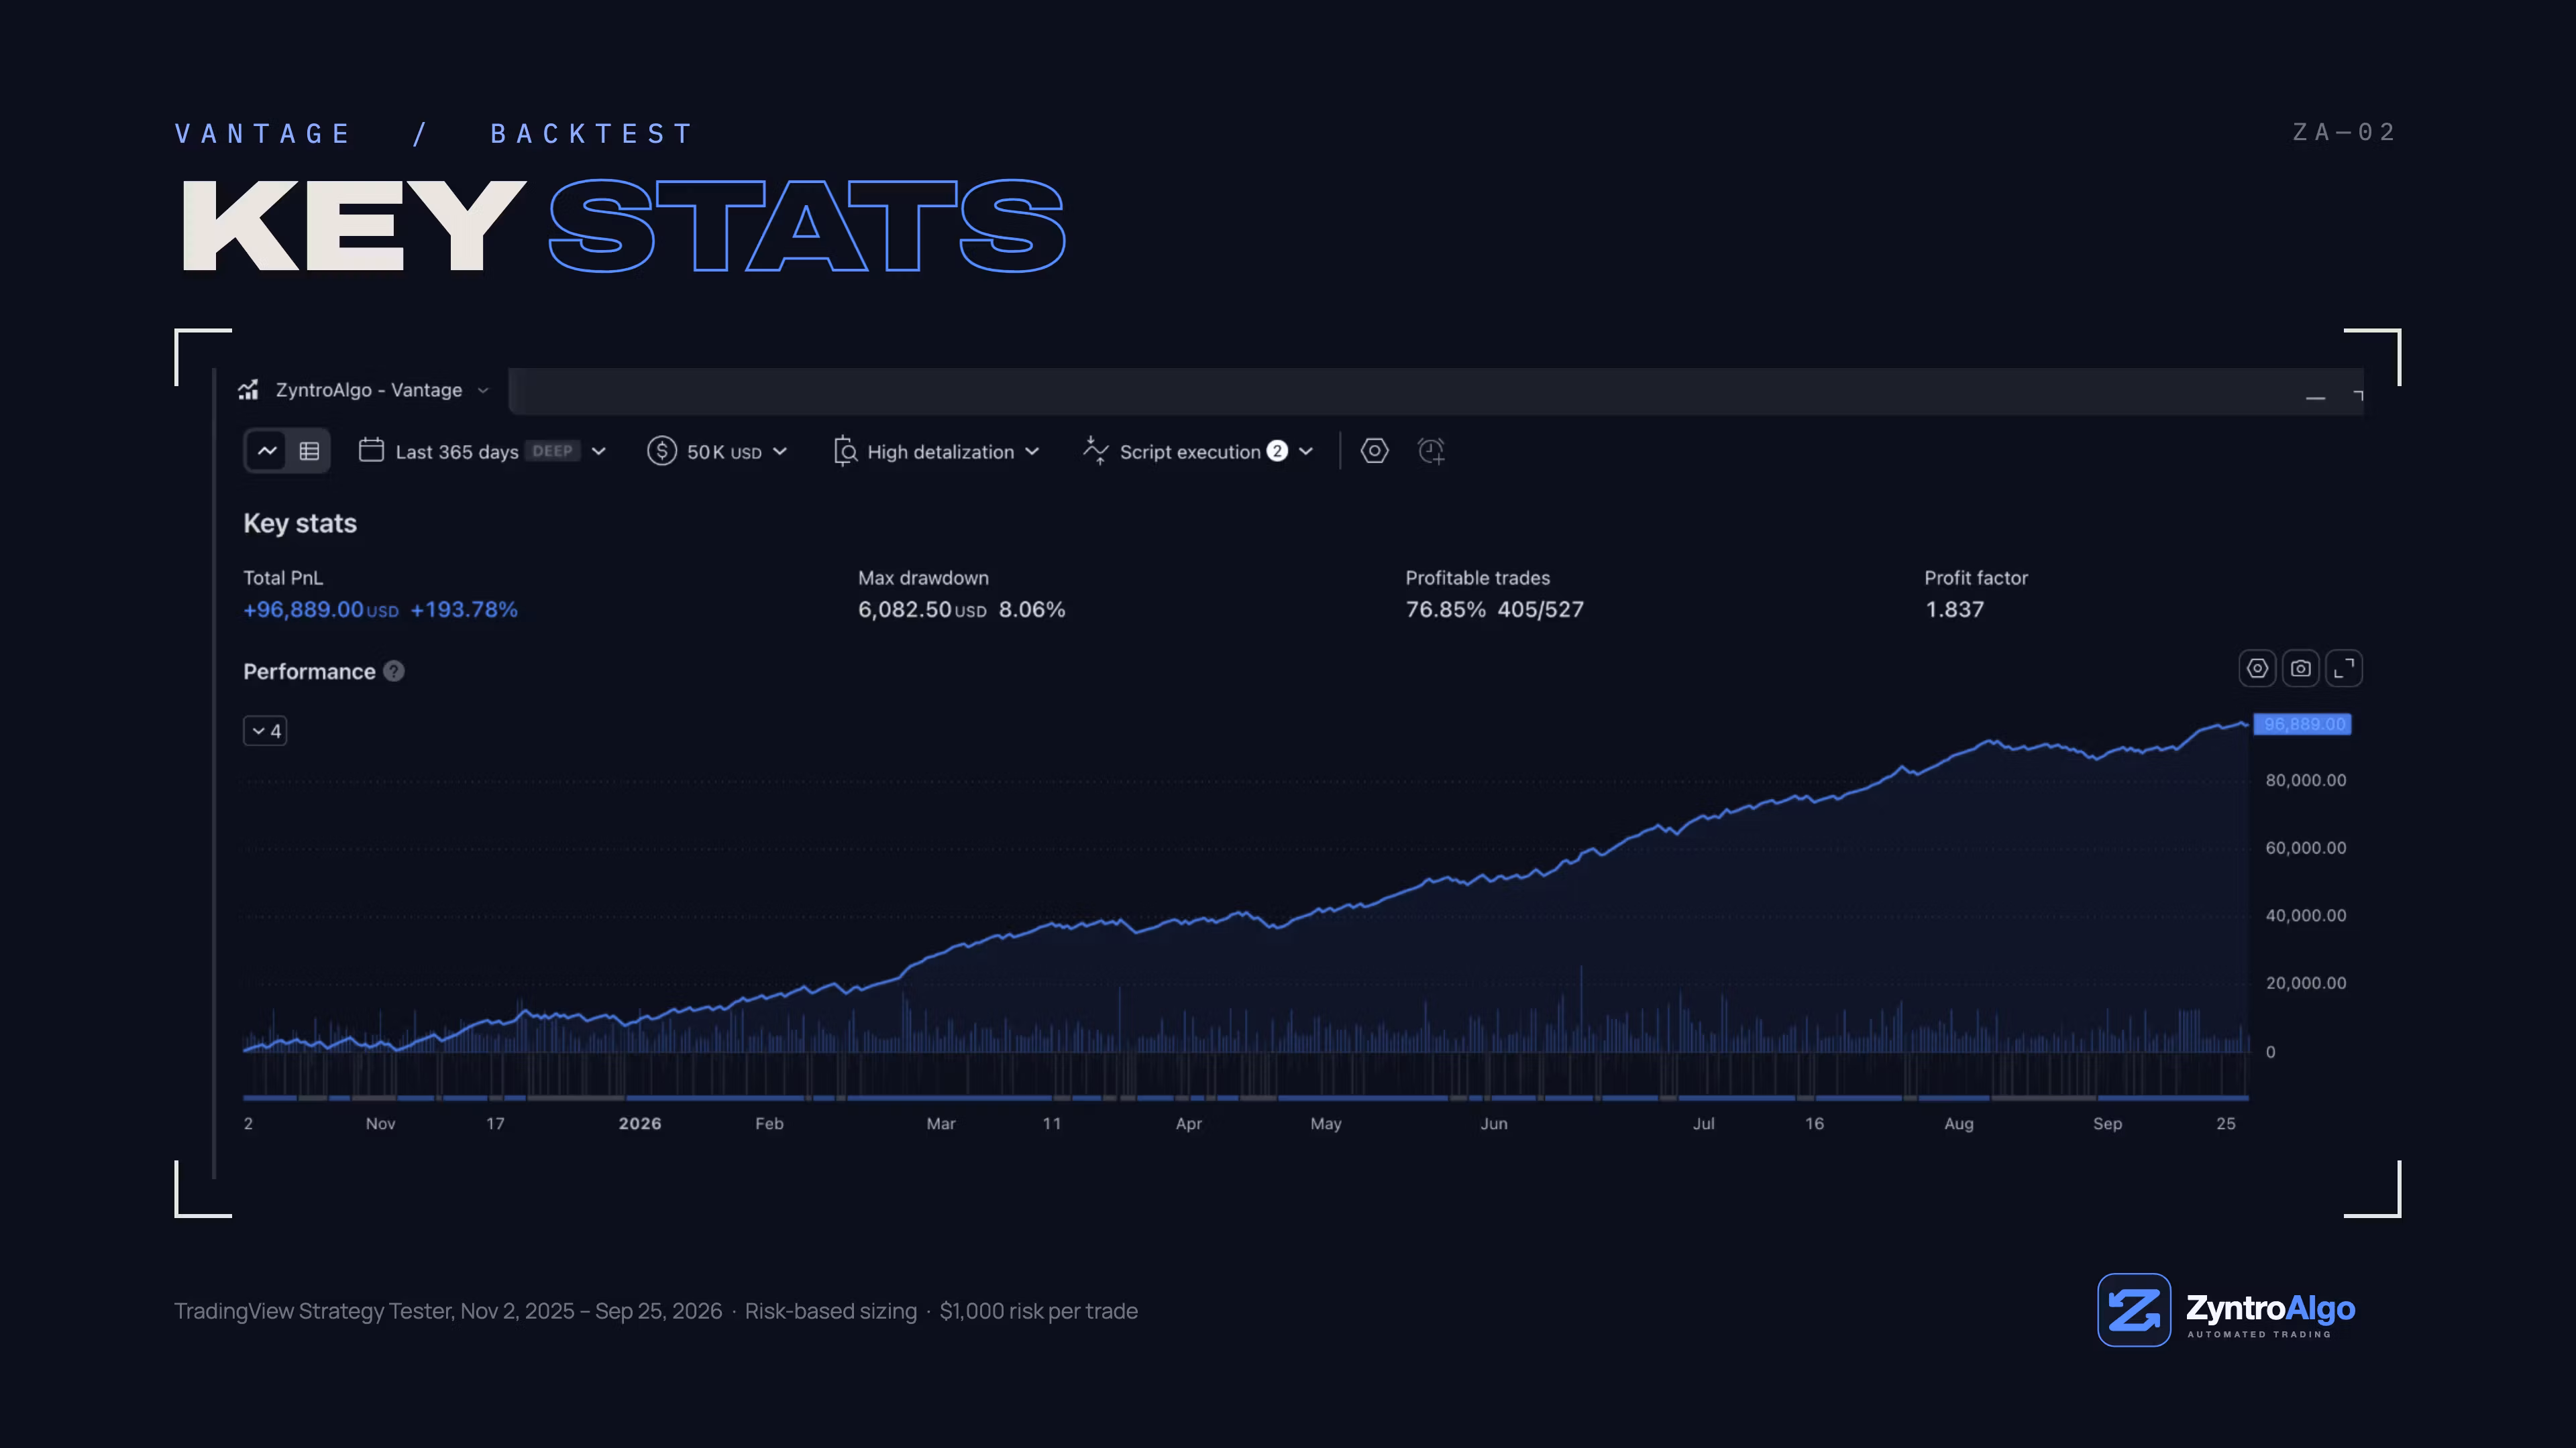Click the Profit factor value 1.837
Image resolution: width=2576 pixels, height=1448 pixels.
click(1954, 609)
